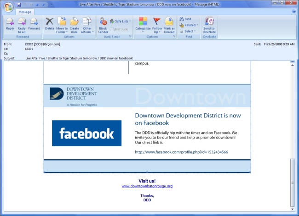Open the Office button menu
The height and width of the screenshot is (216, 299).
pos(6,6)
